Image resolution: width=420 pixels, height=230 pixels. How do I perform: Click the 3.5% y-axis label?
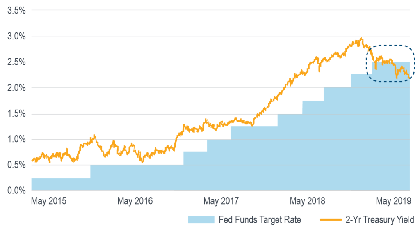[x=16, y=11]
